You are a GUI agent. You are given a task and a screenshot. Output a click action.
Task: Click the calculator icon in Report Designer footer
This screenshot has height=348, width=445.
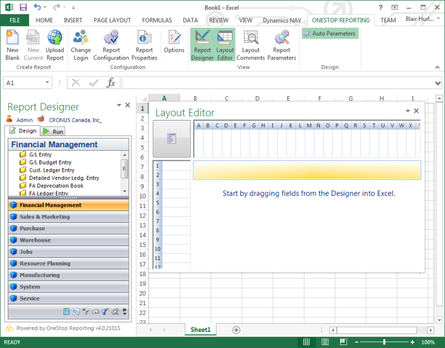pyautogui.click(x=66, y=312)
